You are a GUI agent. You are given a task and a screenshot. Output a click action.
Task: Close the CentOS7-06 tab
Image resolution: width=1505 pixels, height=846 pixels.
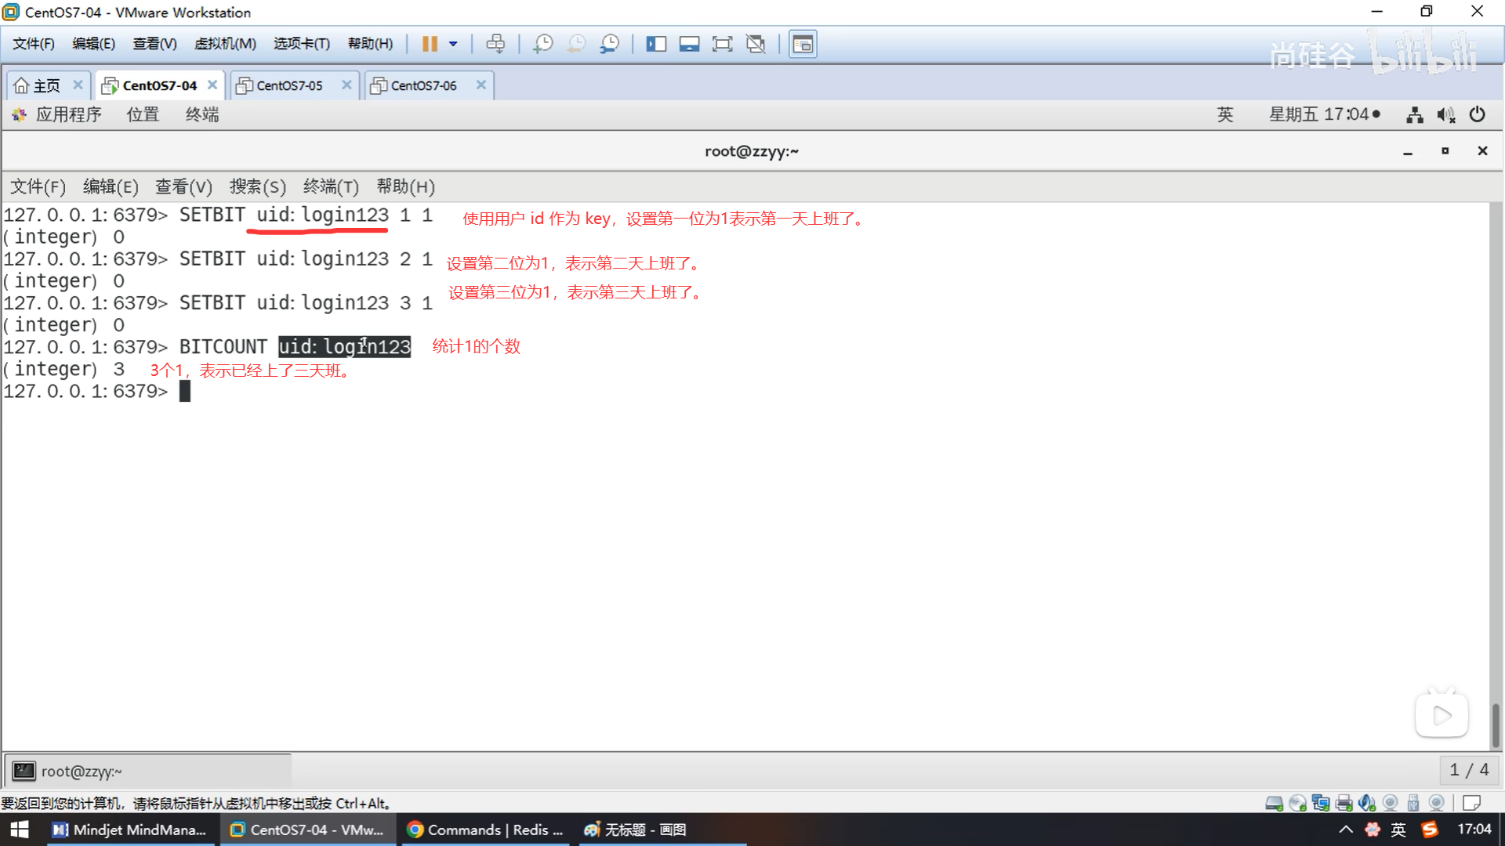click(x=481, y=85)
